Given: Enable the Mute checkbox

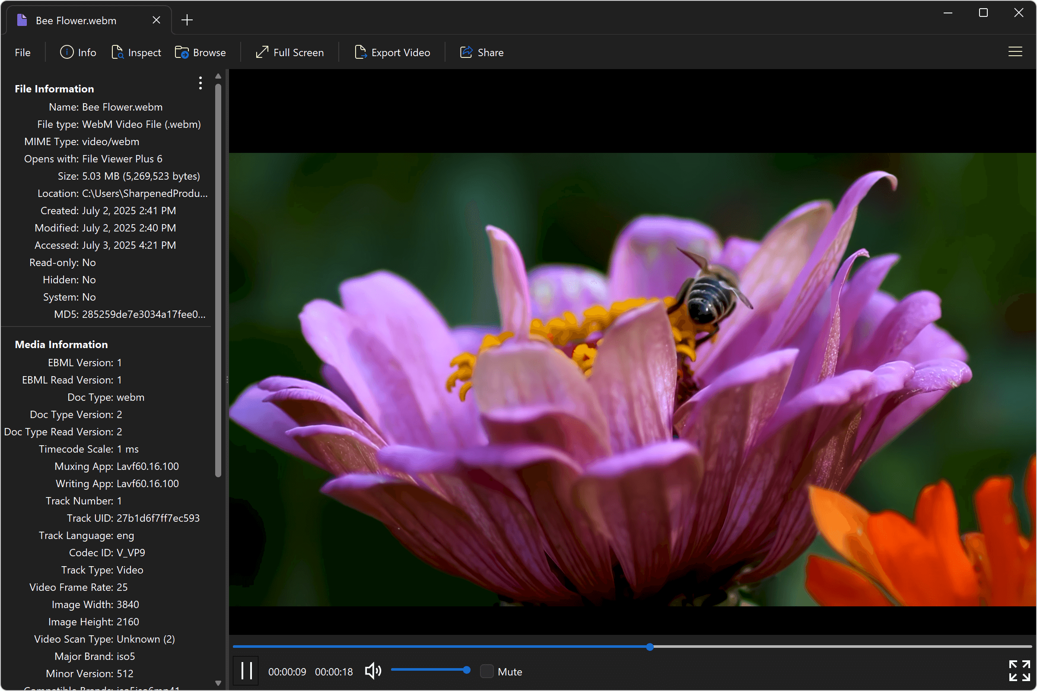Looking at the screenshot, I should 487,671.
